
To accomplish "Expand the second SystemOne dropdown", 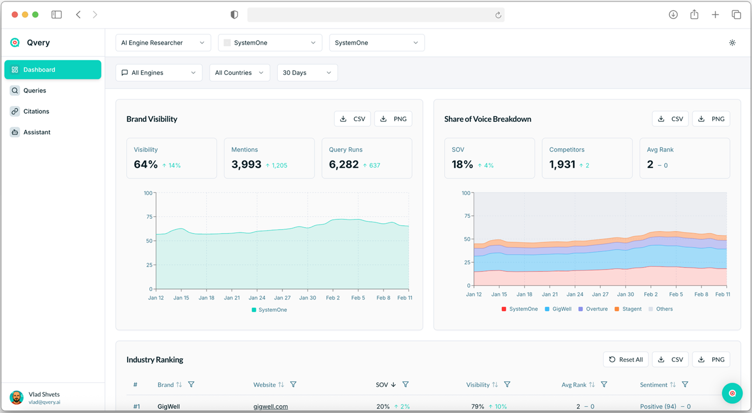I will [377, 43].
